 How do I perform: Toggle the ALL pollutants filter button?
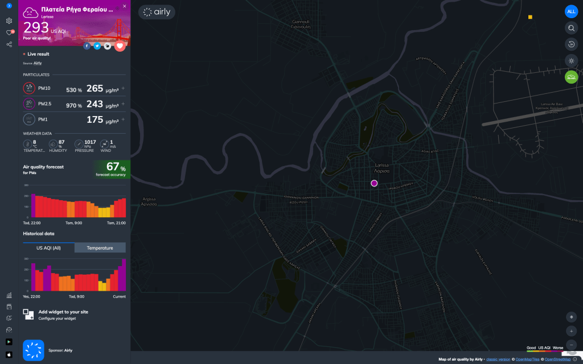572,11
